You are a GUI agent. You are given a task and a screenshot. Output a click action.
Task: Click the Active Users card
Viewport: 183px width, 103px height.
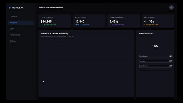click(x=89, y=21)
